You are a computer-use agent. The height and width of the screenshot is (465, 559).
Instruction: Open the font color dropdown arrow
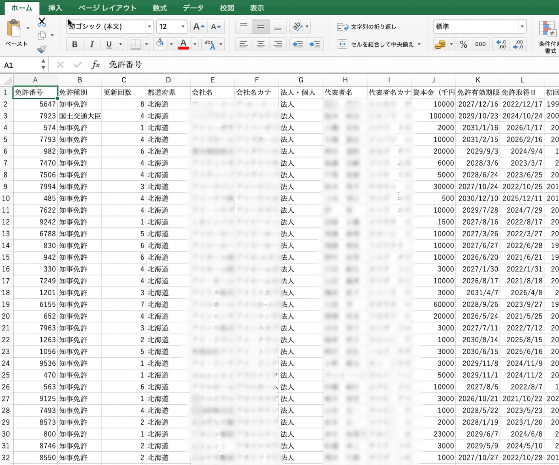point(195,44)
